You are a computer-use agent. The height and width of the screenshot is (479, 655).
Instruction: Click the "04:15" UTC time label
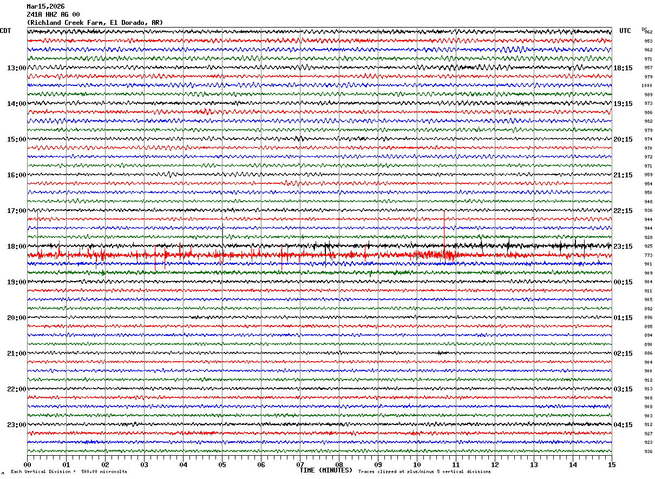click(623, 424)
